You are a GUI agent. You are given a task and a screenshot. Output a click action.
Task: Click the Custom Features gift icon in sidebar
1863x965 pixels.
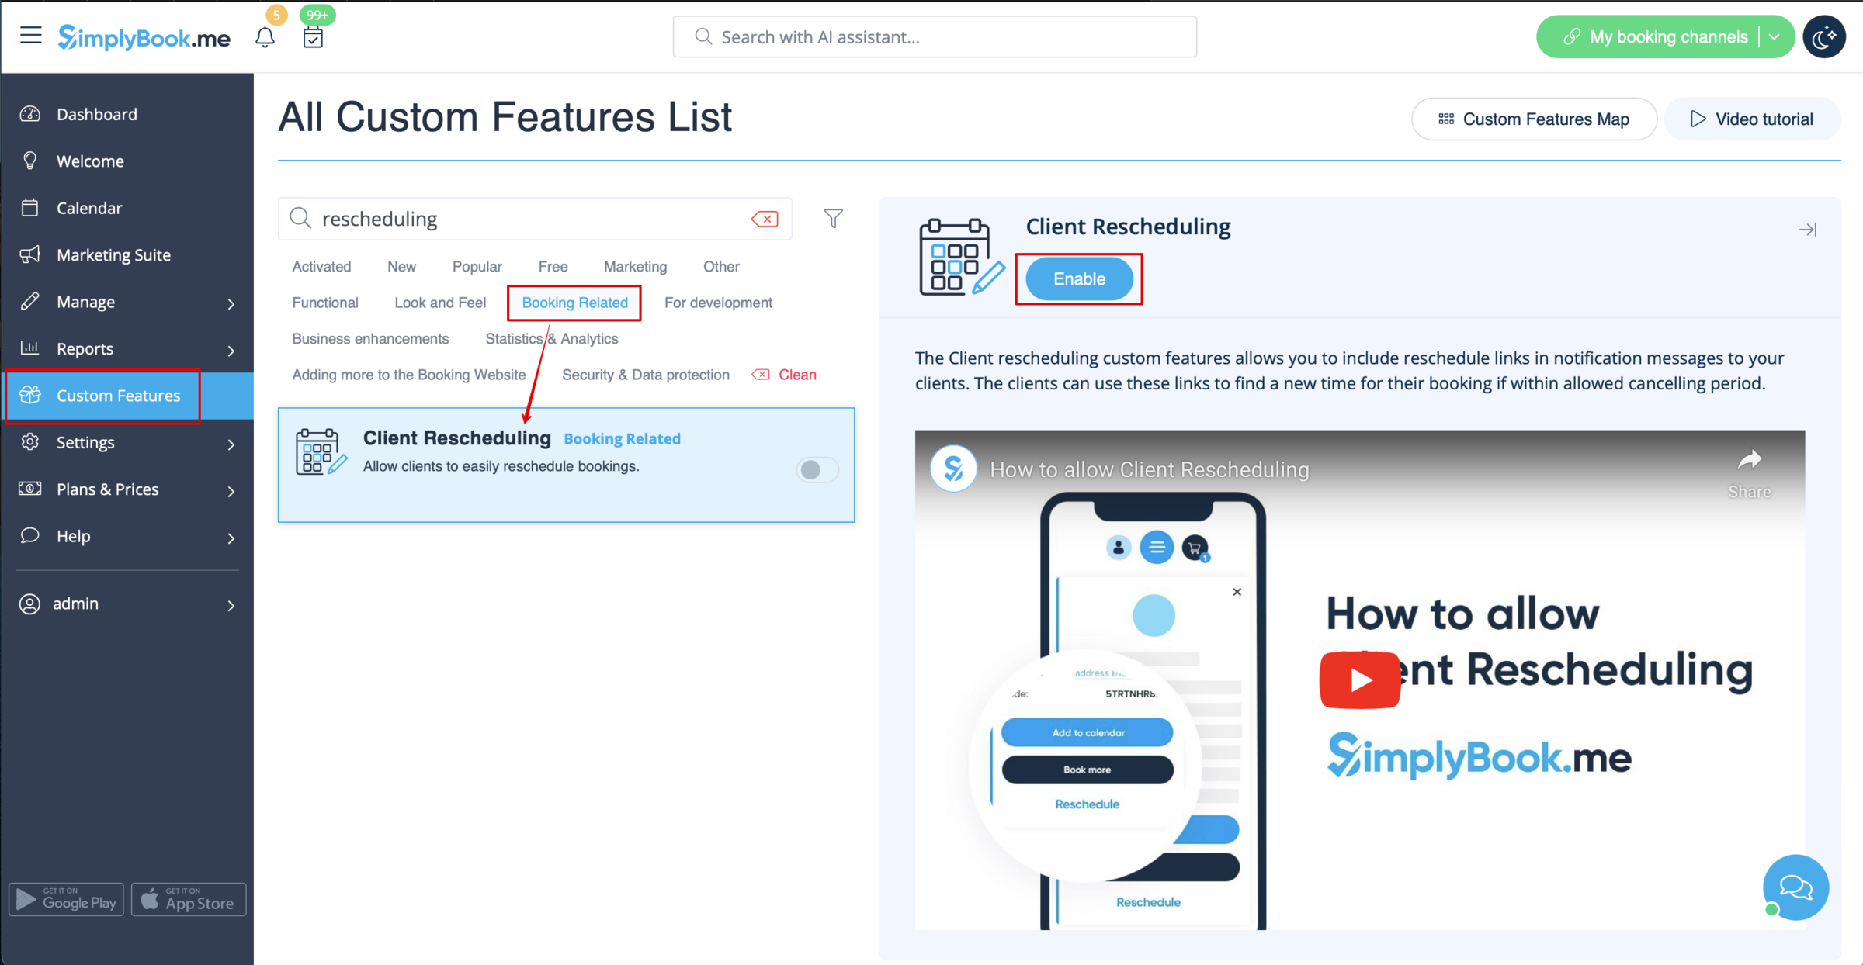[x=30, y=396]
